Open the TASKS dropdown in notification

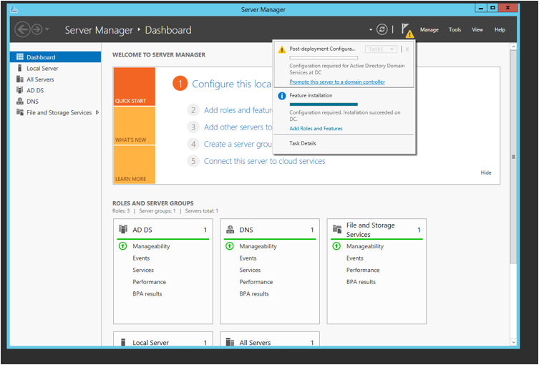381,49
